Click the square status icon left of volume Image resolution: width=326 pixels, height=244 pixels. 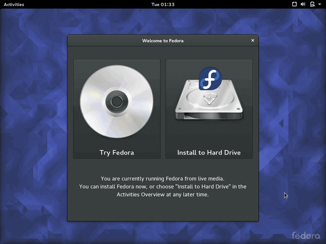tap(294, 4)
